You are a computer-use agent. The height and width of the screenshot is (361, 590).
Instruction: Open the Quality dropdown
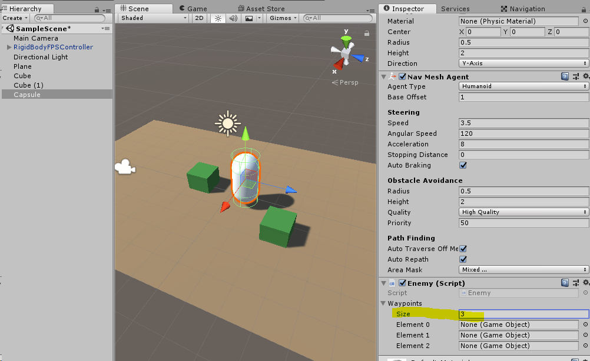pyautogui.click(x=523, y=212)
